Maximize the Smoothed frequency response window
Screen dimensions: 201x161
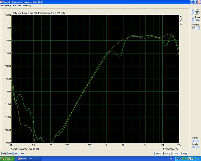point(195,2)
